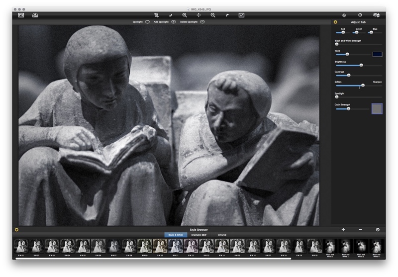This screenshot has height=277, width=398.
Task: Apply the BW 16 style thumbnail
Action: point(253,246)
